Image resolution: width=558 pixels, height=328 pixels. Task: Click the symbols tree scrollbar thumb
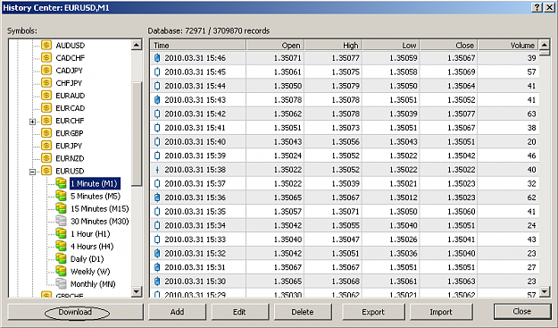coord(137,134)
